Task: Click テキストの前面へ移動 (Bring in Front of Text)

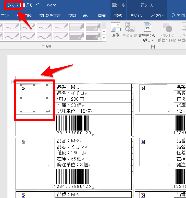Action: click(x=167, y=32)
